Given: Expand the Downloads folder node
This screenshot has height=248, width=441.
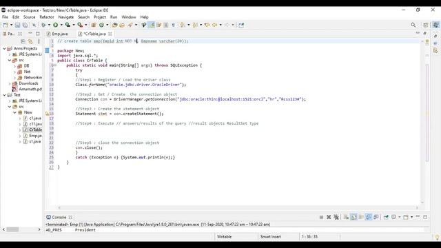Looking at the screenshot, I should click(x=10, y=83).
